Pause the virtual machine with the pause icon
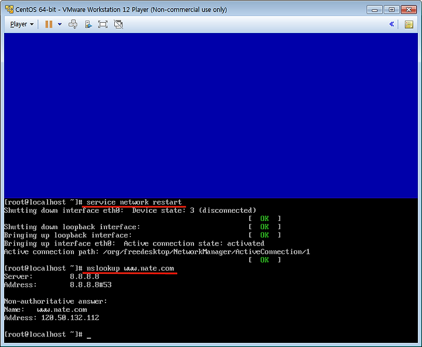422x347 pixels. [49, 24]
